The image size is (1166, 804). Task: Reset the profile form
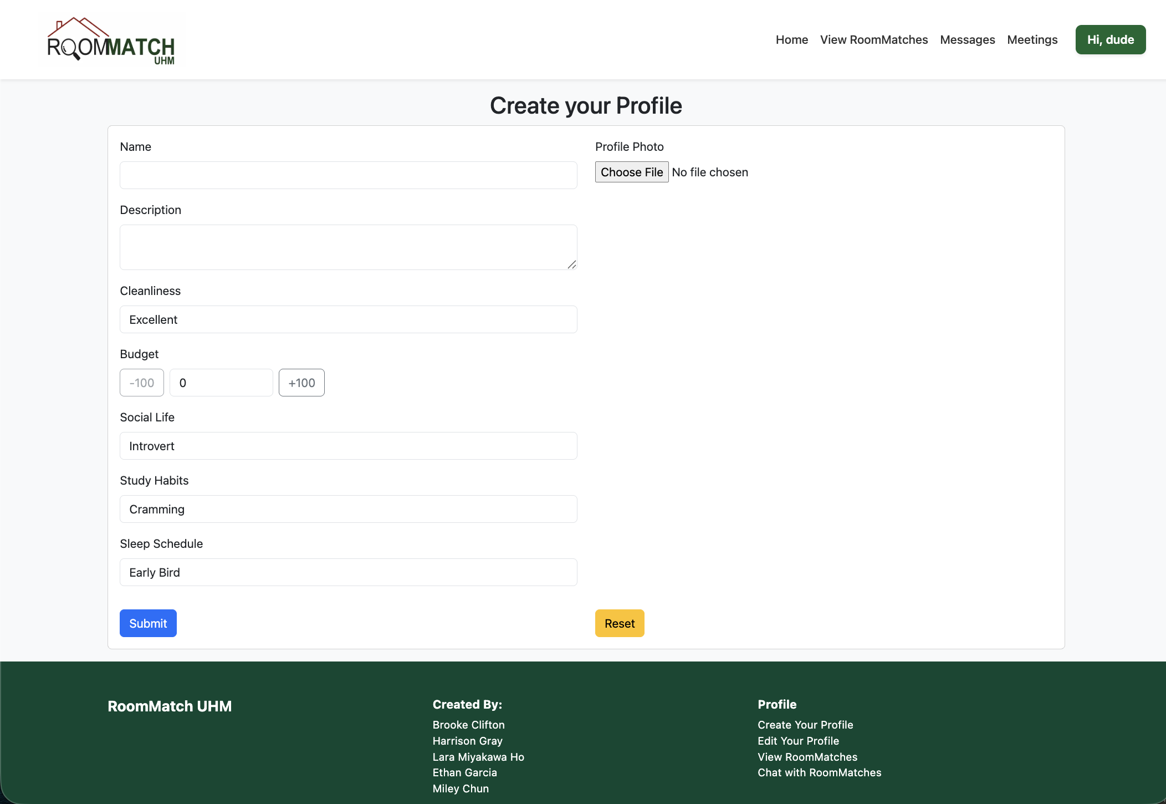[x=619, y=623]
